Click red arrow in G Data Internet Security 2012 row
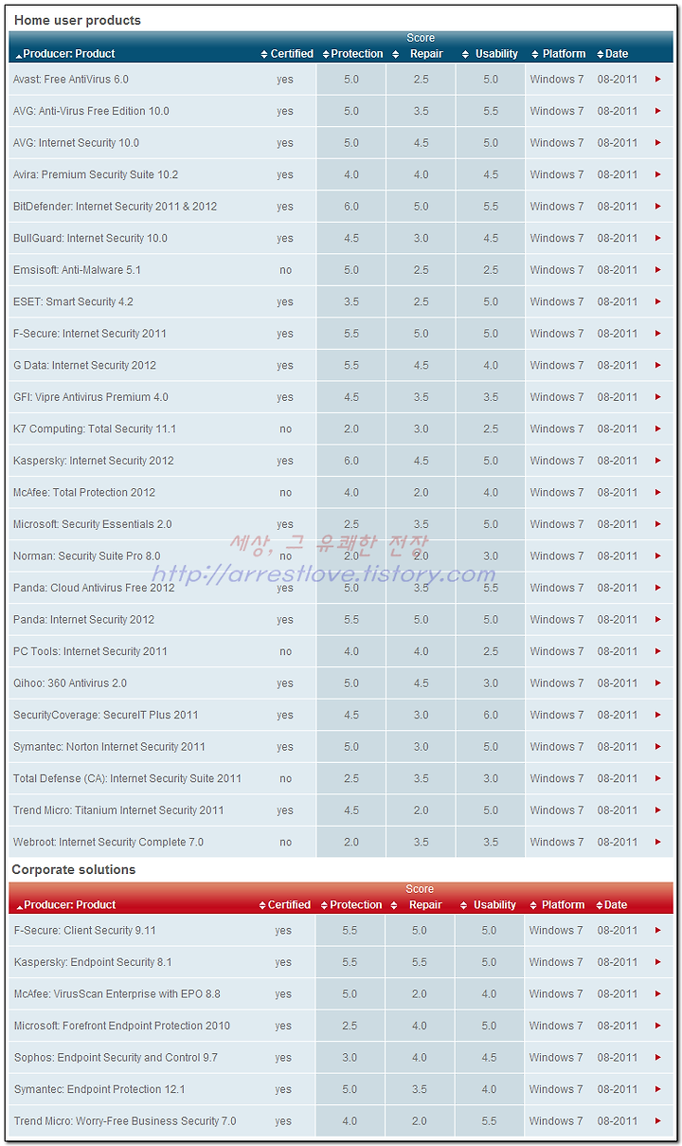 pos(658,365)
